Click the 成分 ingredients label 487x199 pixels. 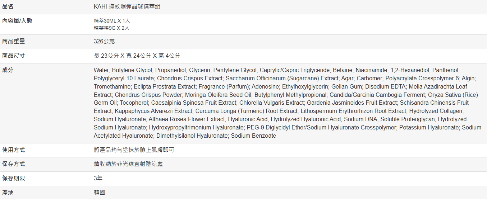click(x=8, y=70)
